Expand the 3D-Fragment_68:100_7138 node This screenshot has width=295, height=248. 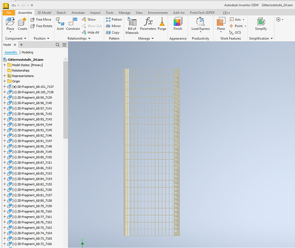[4, 92]
